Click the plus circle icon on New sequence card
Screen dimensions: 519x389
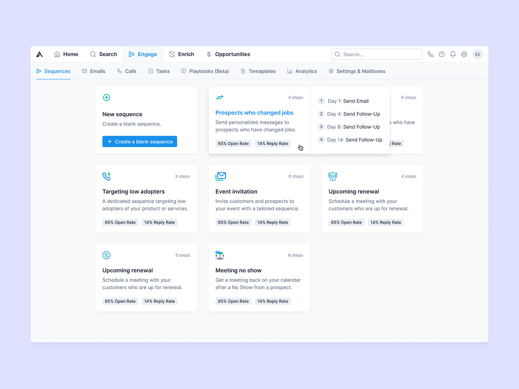[x=106, y=98]
